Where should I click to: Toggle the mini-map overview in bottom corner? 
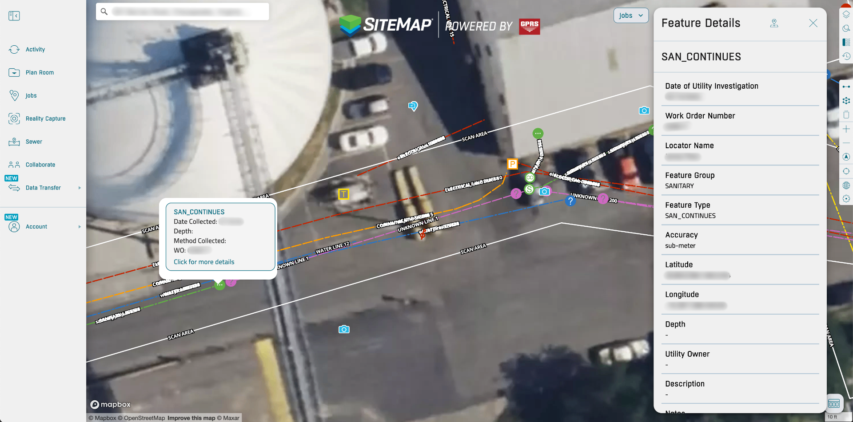tap(834, 403)
